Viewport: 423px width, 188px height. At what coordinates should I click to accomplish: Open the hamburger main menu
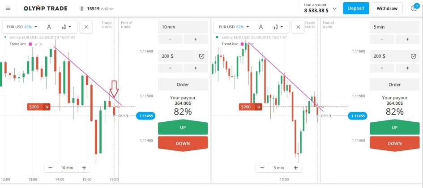8,9
